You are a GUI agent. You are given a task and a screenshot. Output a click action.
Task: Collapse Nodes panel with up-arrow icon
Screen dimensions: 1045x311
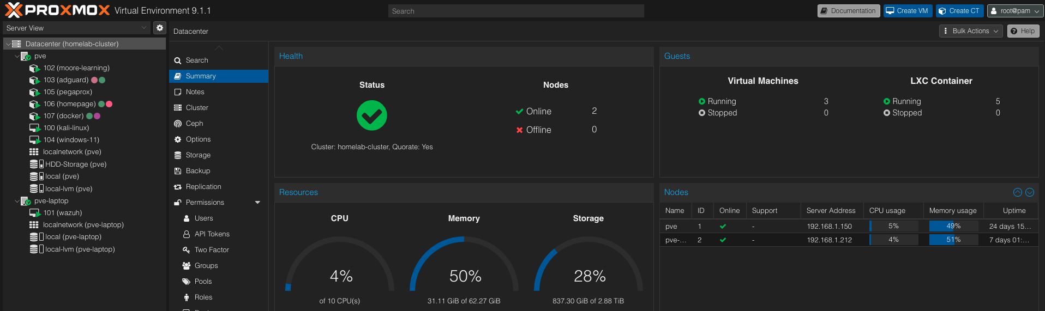pos(1017,192)
